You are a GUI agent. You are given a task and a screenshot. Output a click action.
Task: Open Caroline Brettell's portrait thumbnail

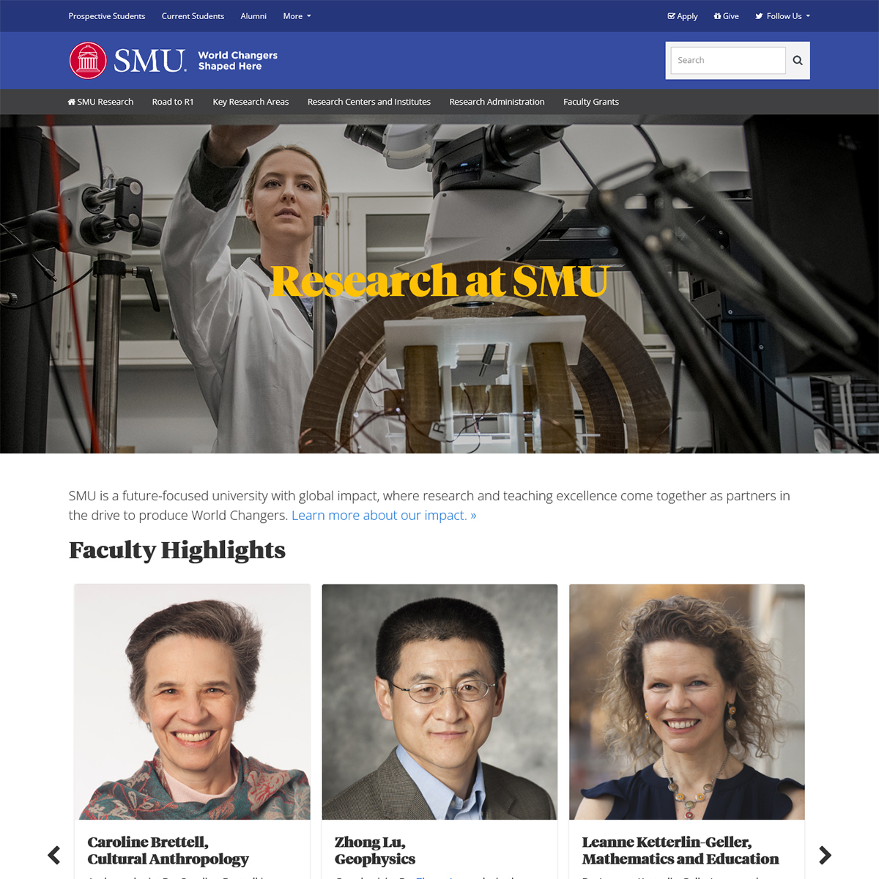(x=193, y=702)
